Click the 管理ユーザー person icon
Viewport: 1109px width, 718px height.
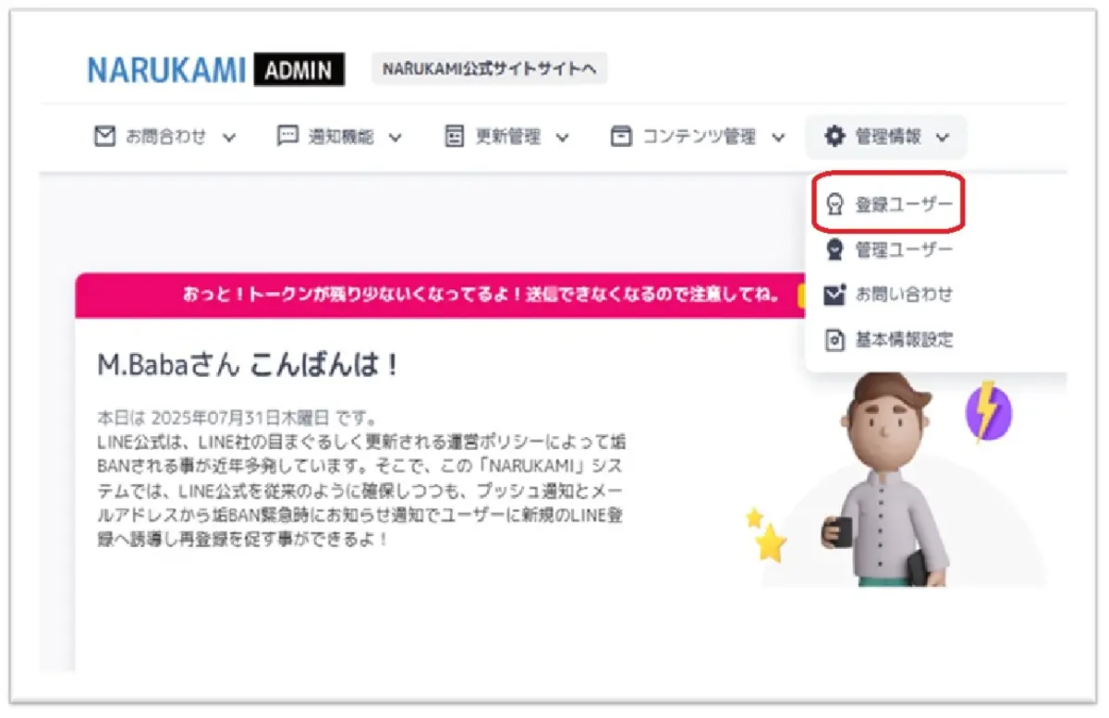click(835, 249)
